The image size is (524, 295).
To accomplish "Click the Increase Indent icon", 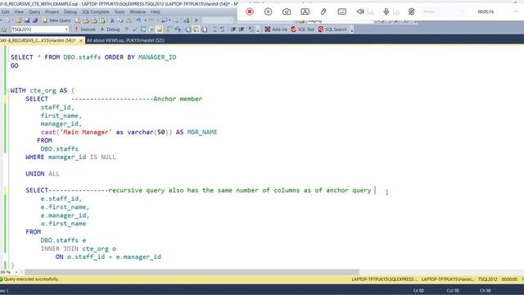I will [x=242, y=29].
